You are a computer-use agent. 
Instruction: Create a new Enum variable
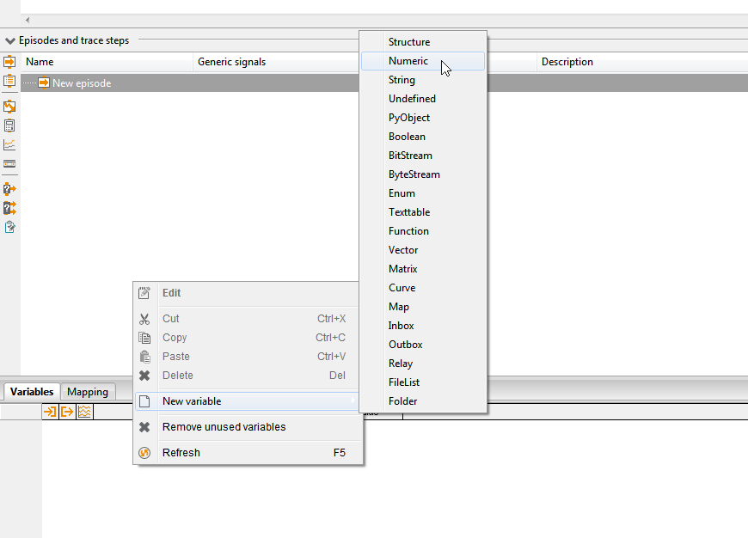click(x=423, y=193)
